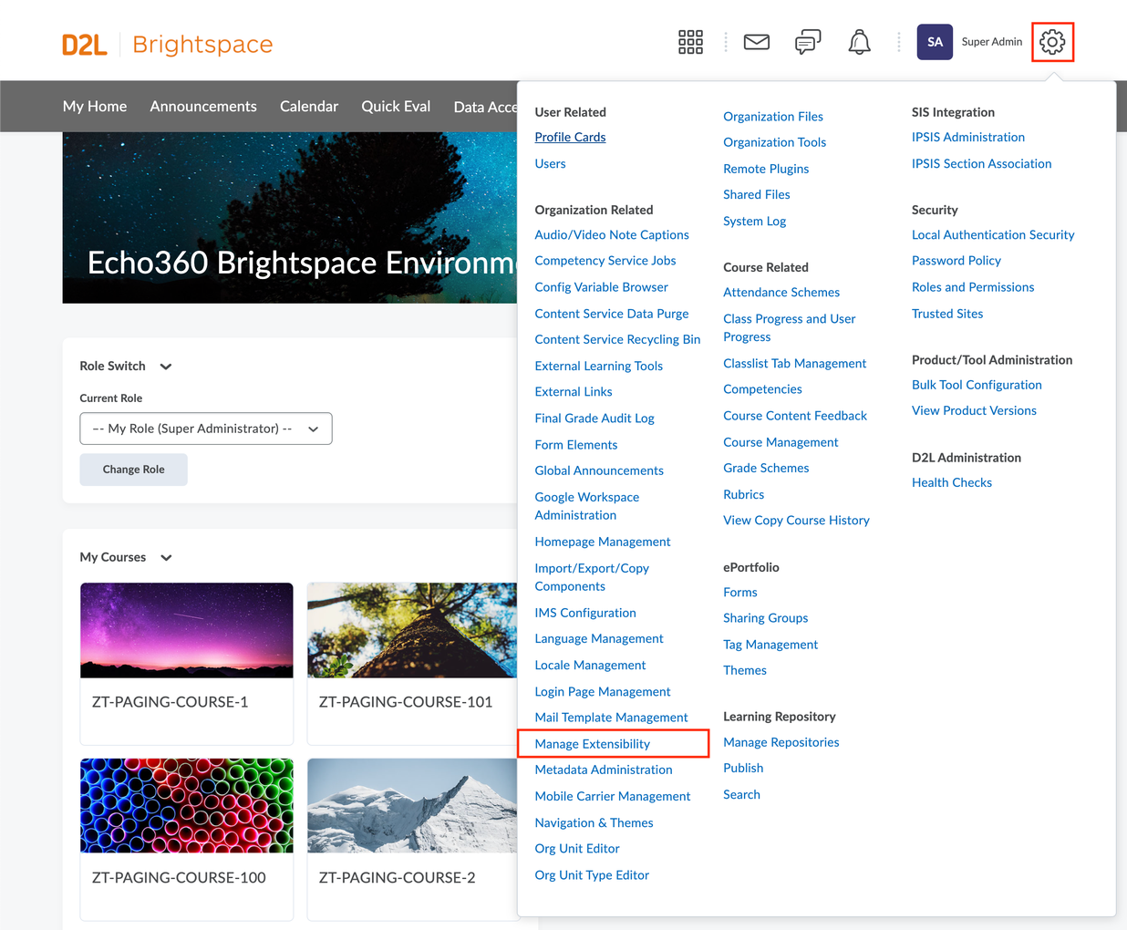Open the update alerts bell icon

[x=859, y=42]
